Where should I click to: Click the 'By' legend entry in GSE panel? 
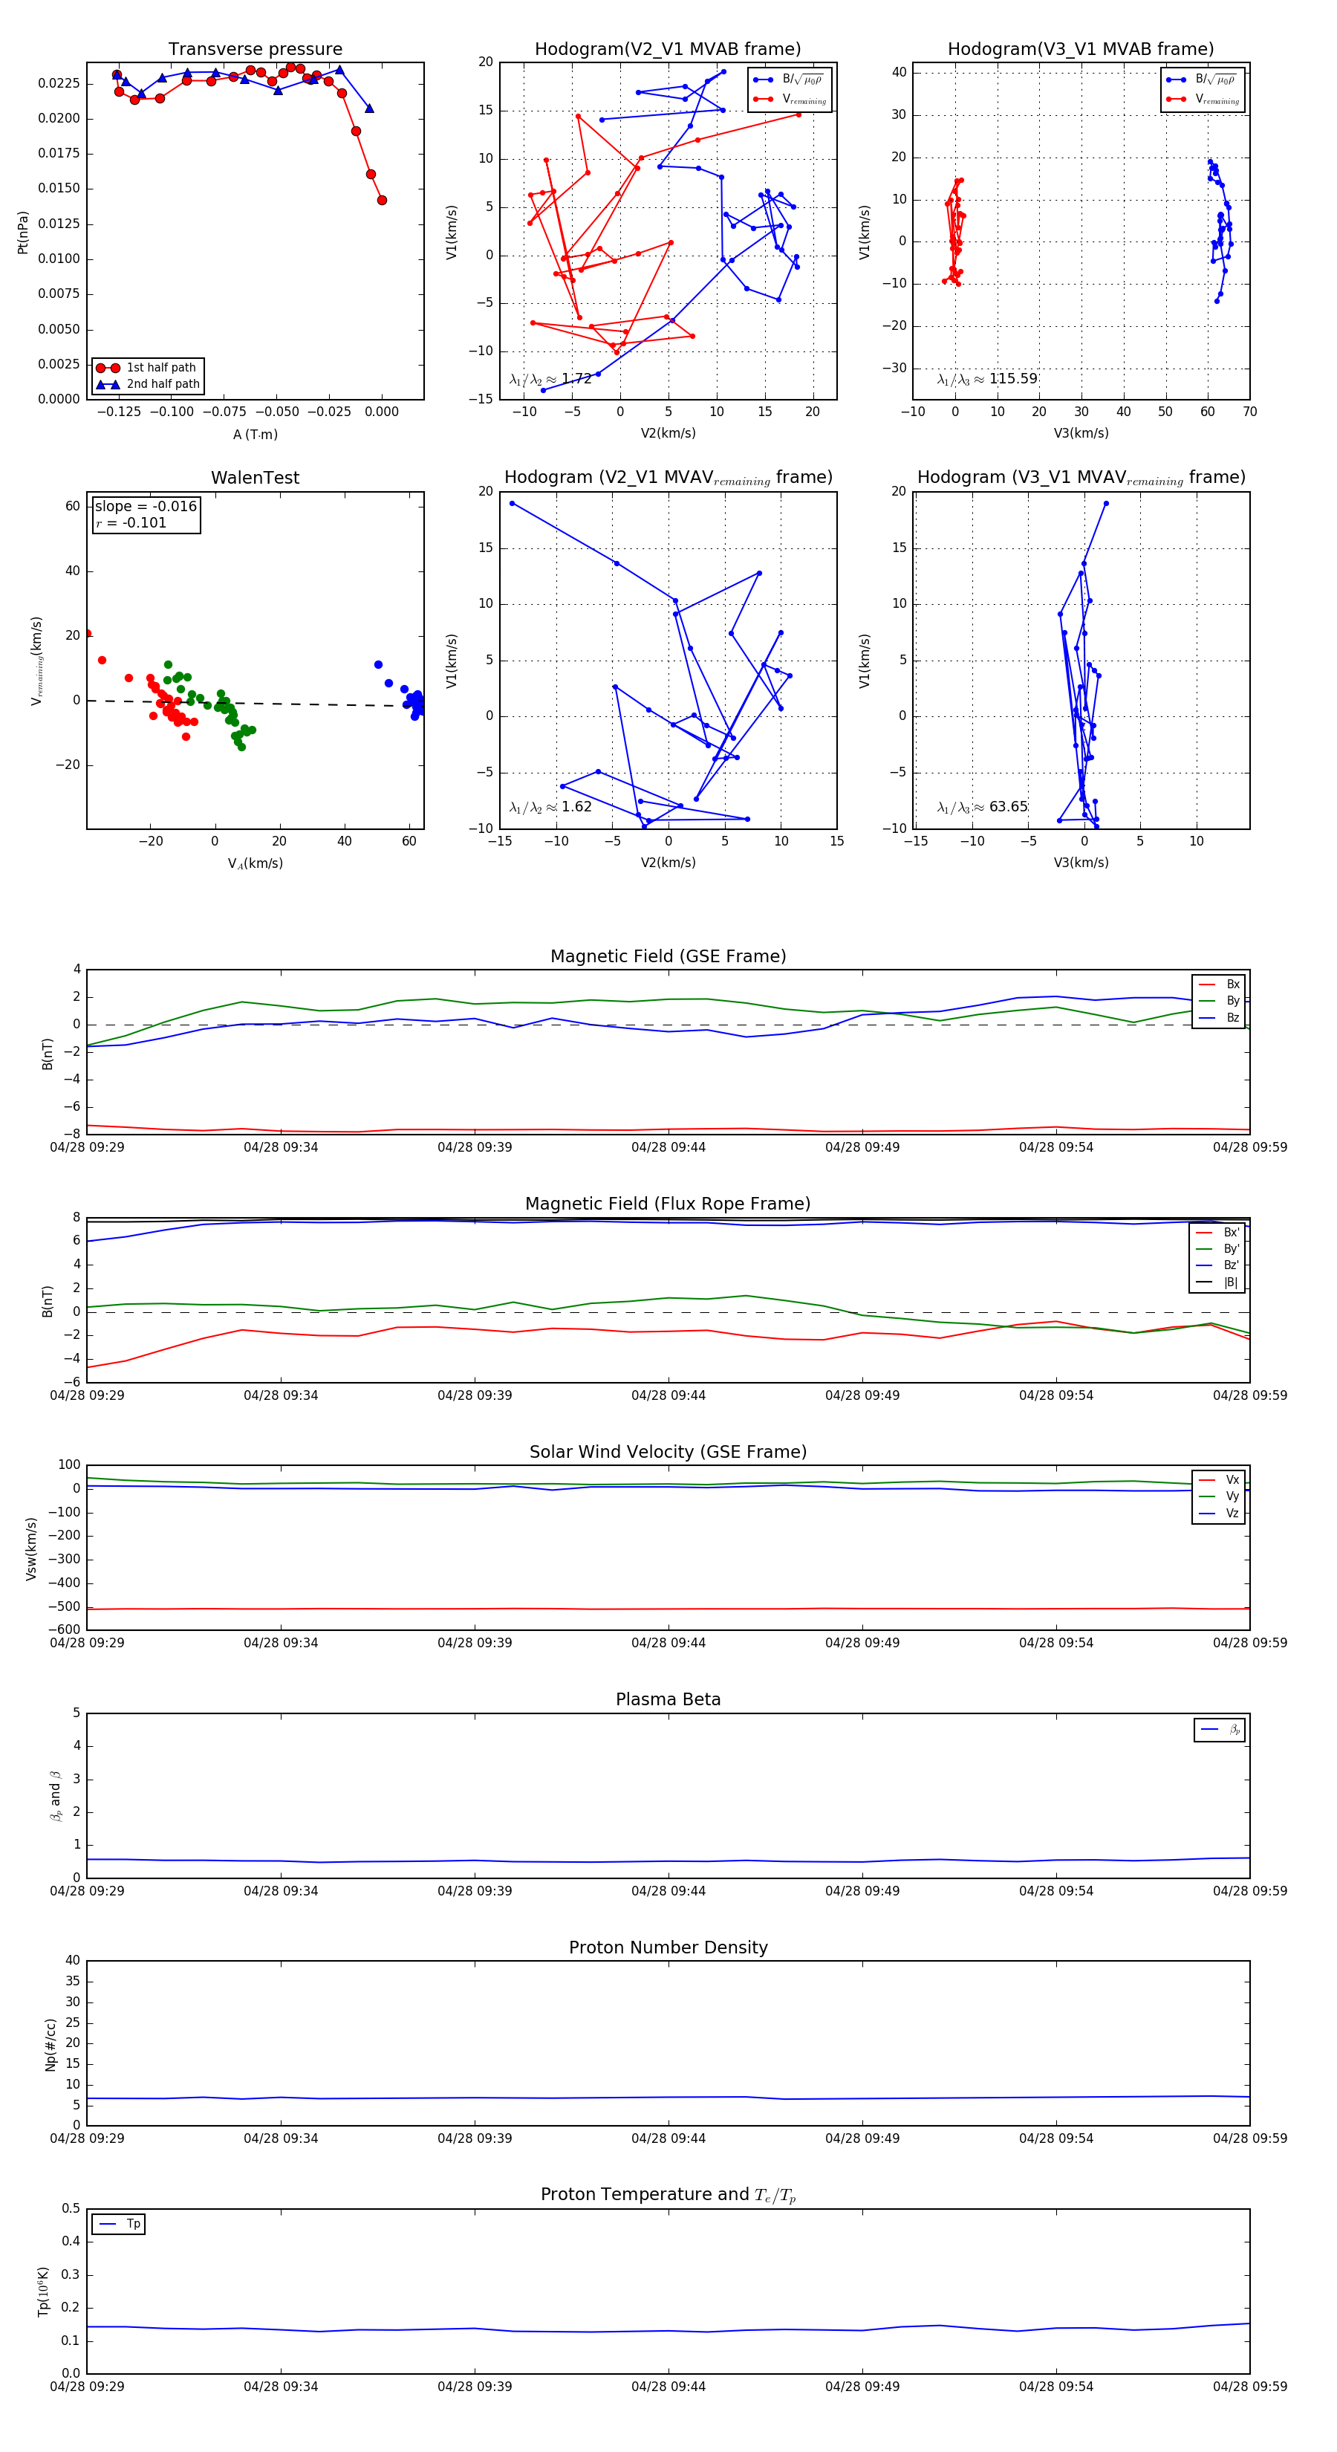click(x=1219, y=1000)
